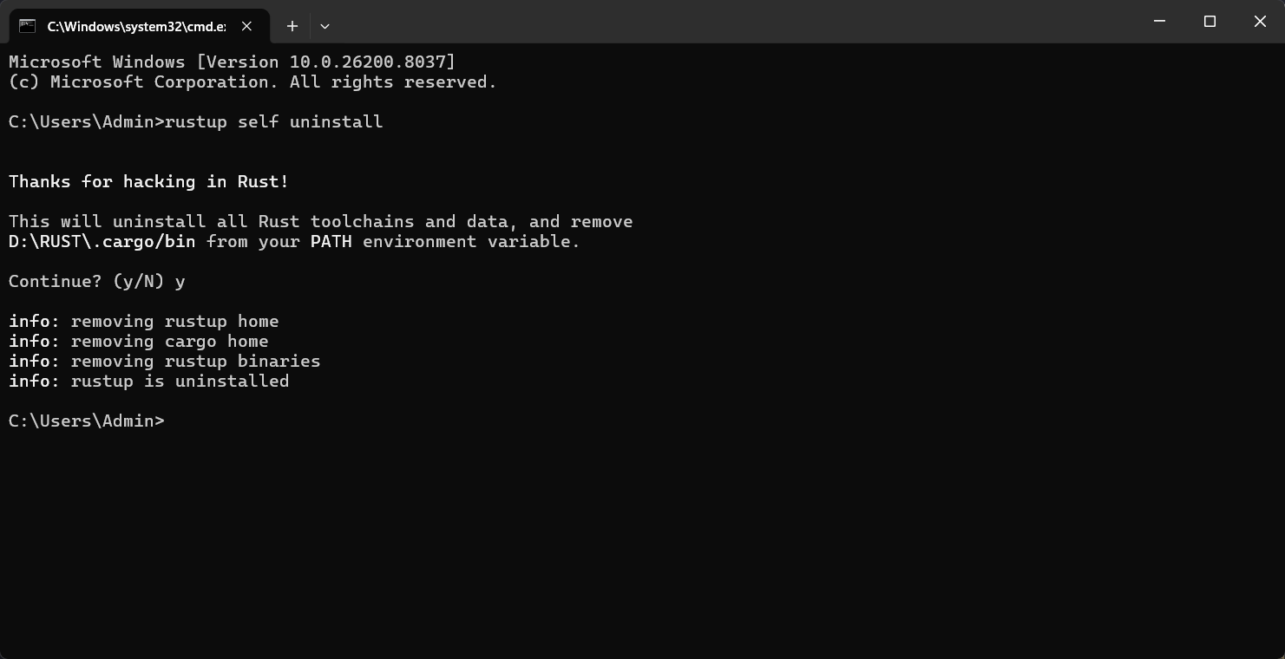Click the 'This will uninstall all Rust toolchains' line
The image size is (1285, 659).
pos(320,222)
